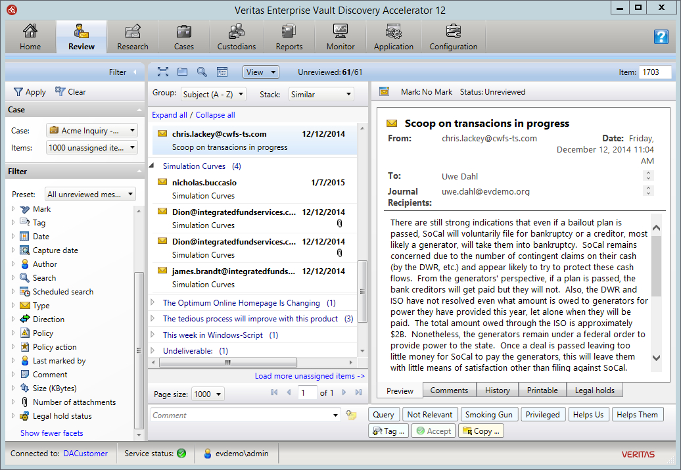Click the envelope icon beside Mark: No Mark
Image resolution: width=681 pixels, height=470 pixels.
(384, 91)
